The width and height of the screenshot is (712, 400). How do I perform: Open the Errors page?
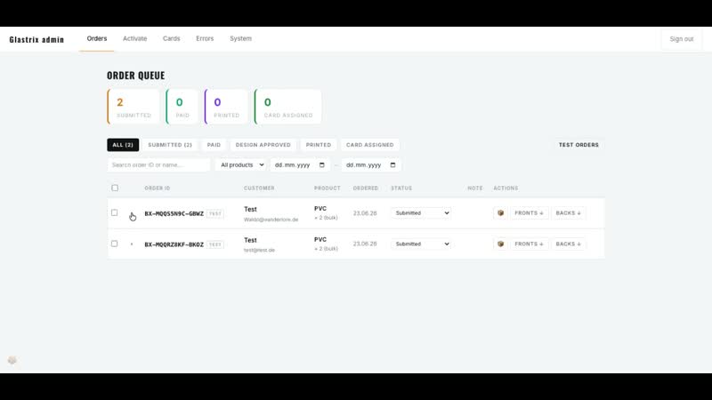205,38
